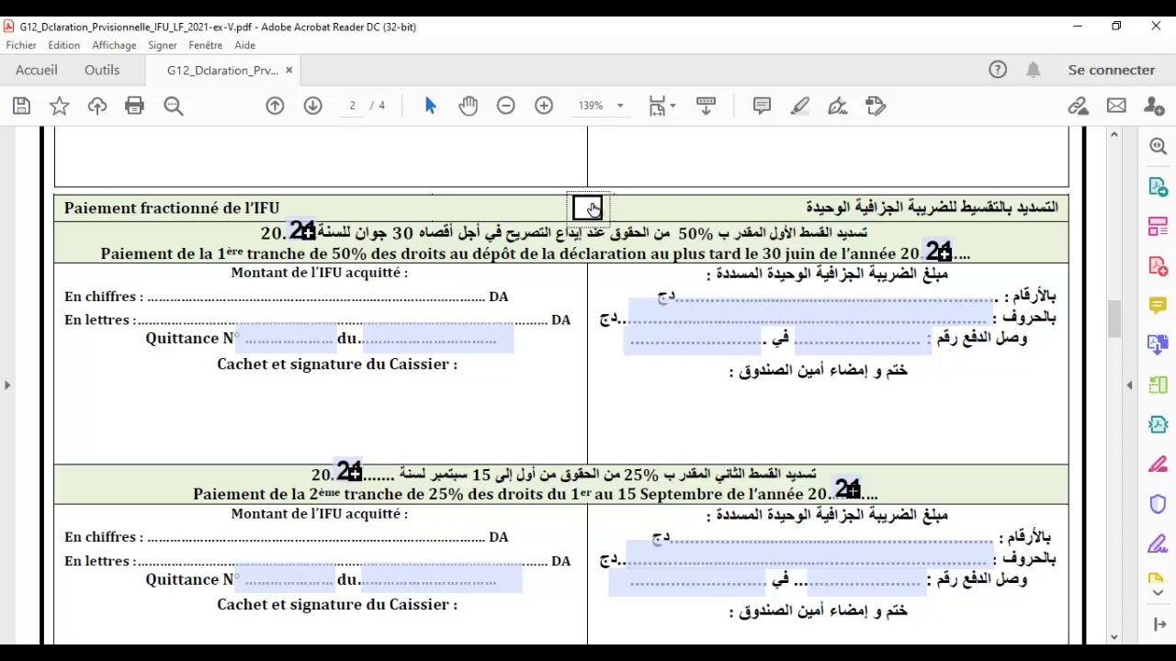The image size is (1176, 661).
Task: Zoom in with the plus icon
Action: (x=544, y=106)
